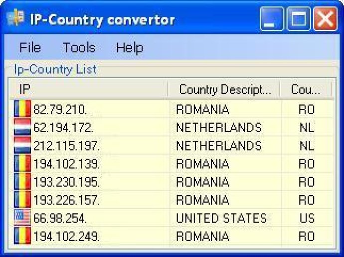Click the Romania flag next to 194.102.249.
The image size is (344, 257).
[x=22, y=236]
